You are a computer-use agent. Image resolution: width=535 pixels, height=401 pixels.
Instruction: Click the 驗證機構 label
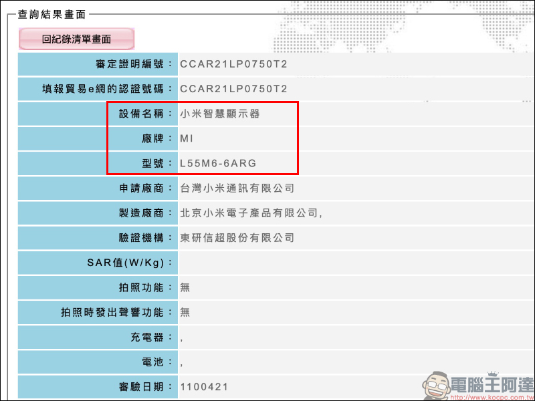[145, 238]
